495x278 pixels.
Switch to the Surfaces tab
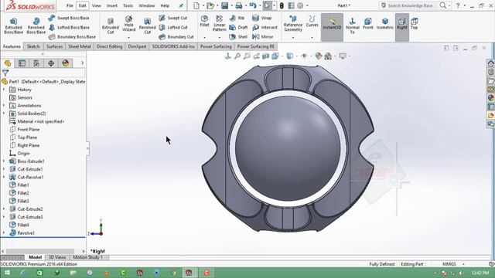click(54, 46)
